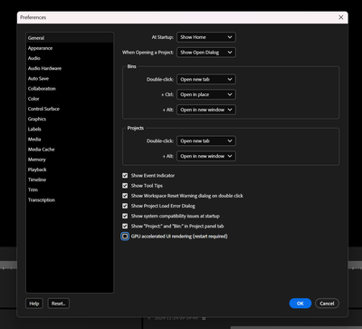Open Help for Preferences
The width and height of the screenshot is (362, 329).
[x=34, y=304]
